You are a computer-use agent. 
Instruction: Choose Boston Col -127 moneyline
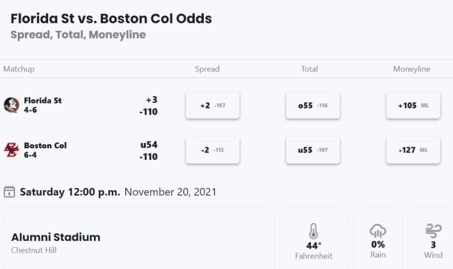coord(413,150)
